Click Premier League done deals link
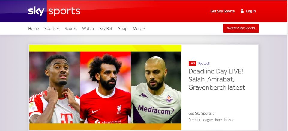Screen dimensions: 288x131 click(x=210, y=120)
